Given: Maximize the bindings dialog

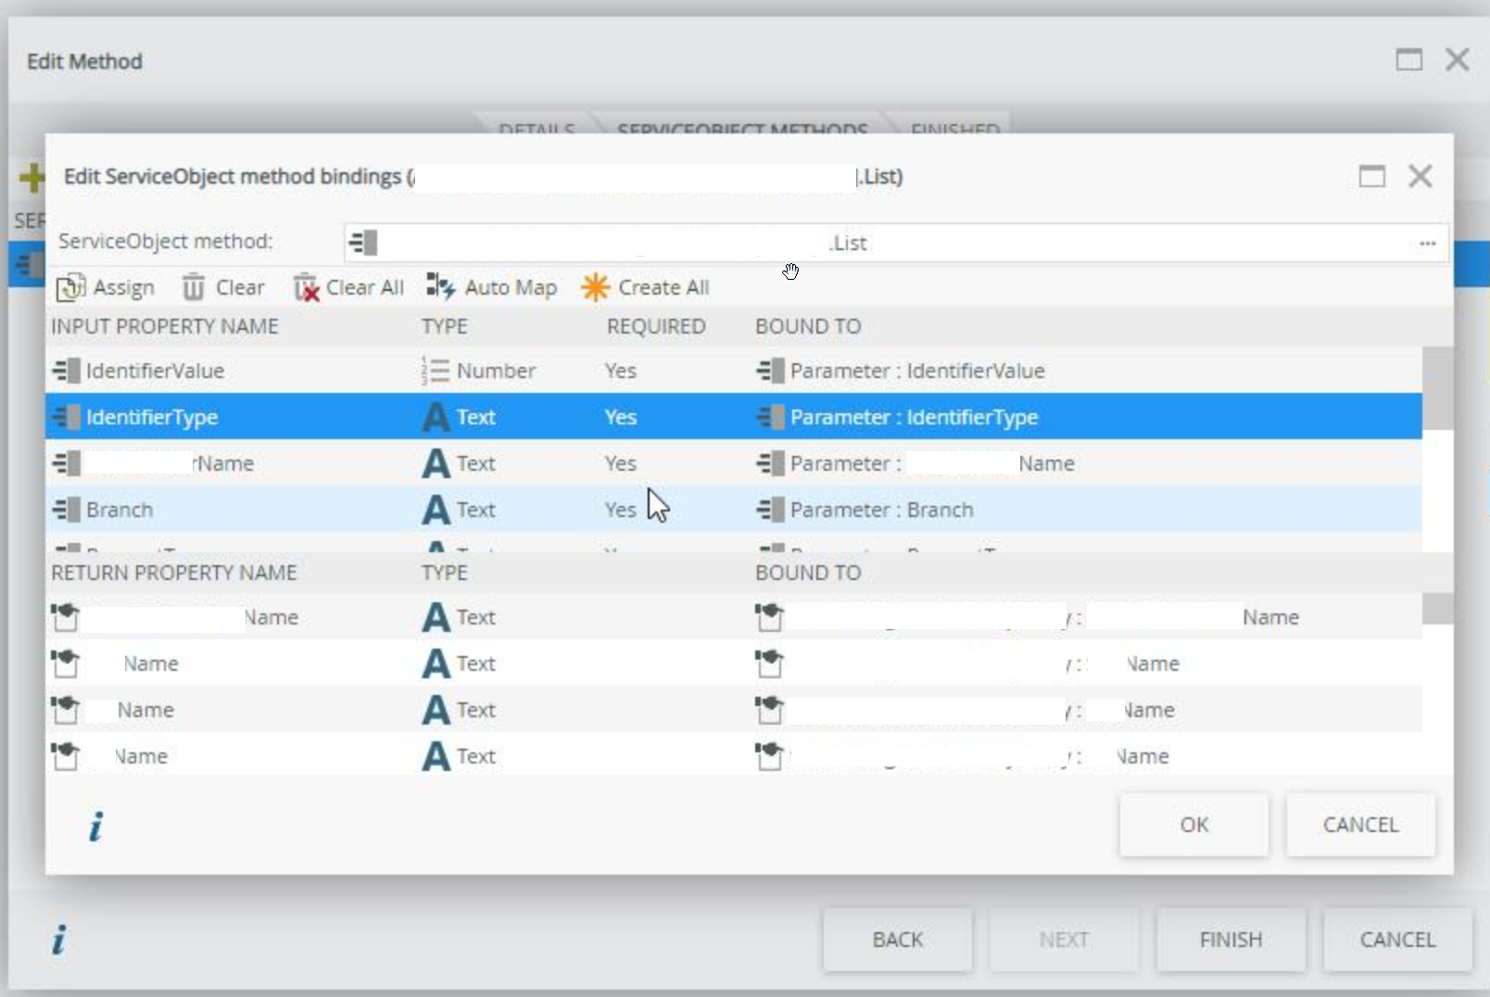Looking at the screenshot, I should click(1372, 176).
